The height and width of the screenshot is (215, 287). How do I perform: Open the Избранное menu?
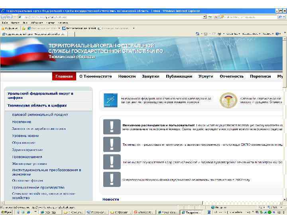tap(37, 23)
